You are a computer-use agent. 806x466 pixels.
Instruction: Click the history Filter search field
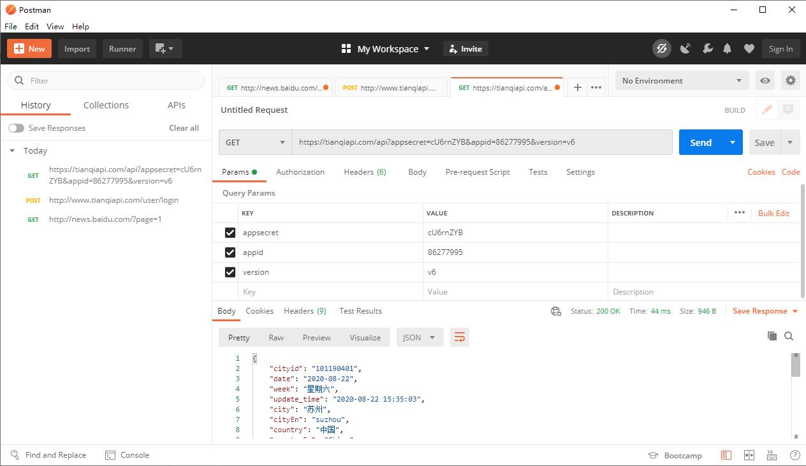click(x=106, y=80)
